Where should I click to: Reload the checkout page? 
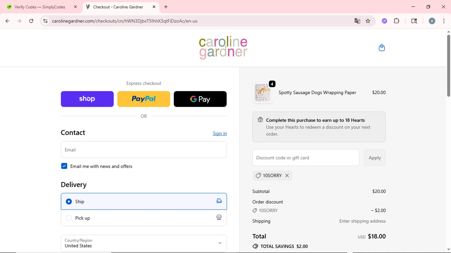[31, 21]
